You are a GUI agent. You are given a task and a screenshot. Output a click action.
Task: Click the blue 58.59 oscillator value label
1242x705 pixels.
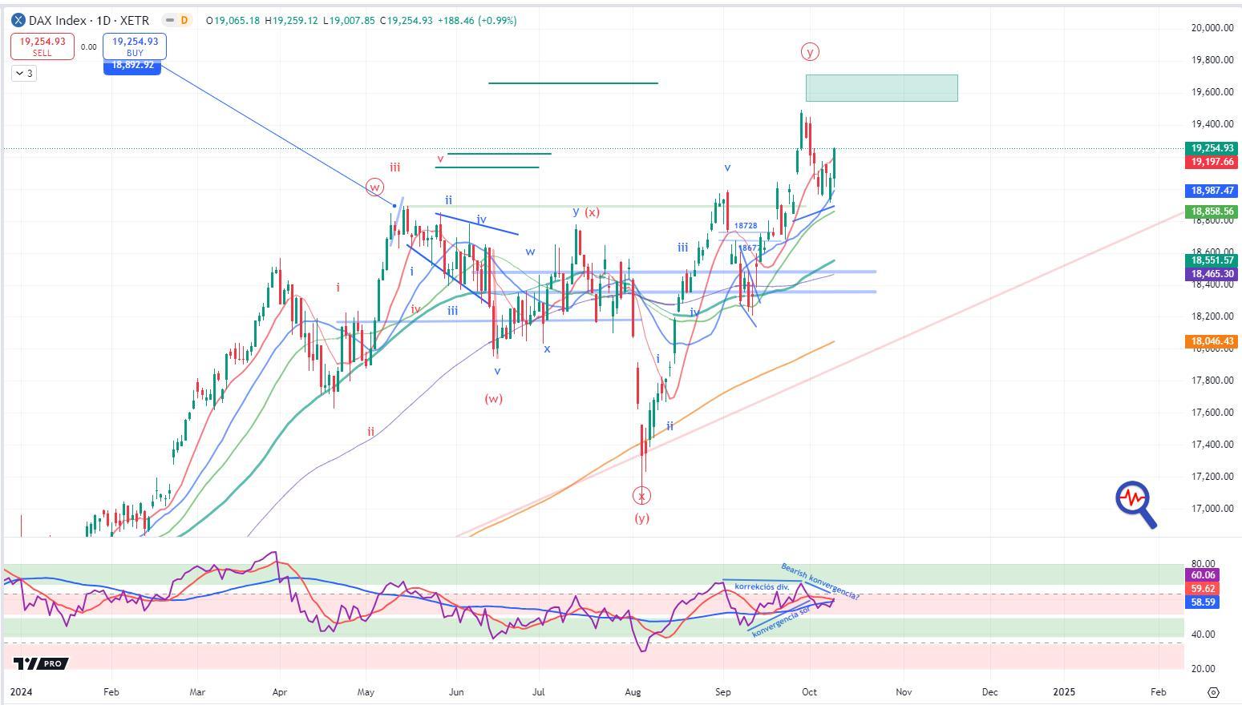pos(1203,602)
